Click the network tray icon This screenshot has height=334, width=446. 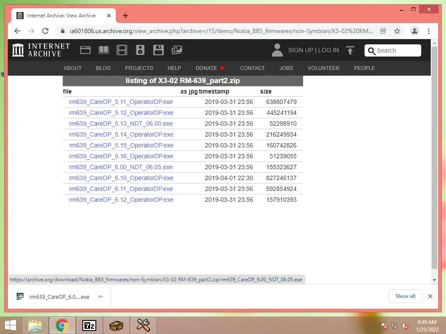[395, 326]
